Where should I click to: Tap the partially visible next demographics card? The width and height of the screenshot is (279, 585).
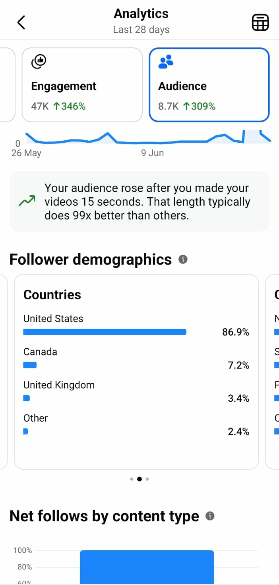(272, 372)
